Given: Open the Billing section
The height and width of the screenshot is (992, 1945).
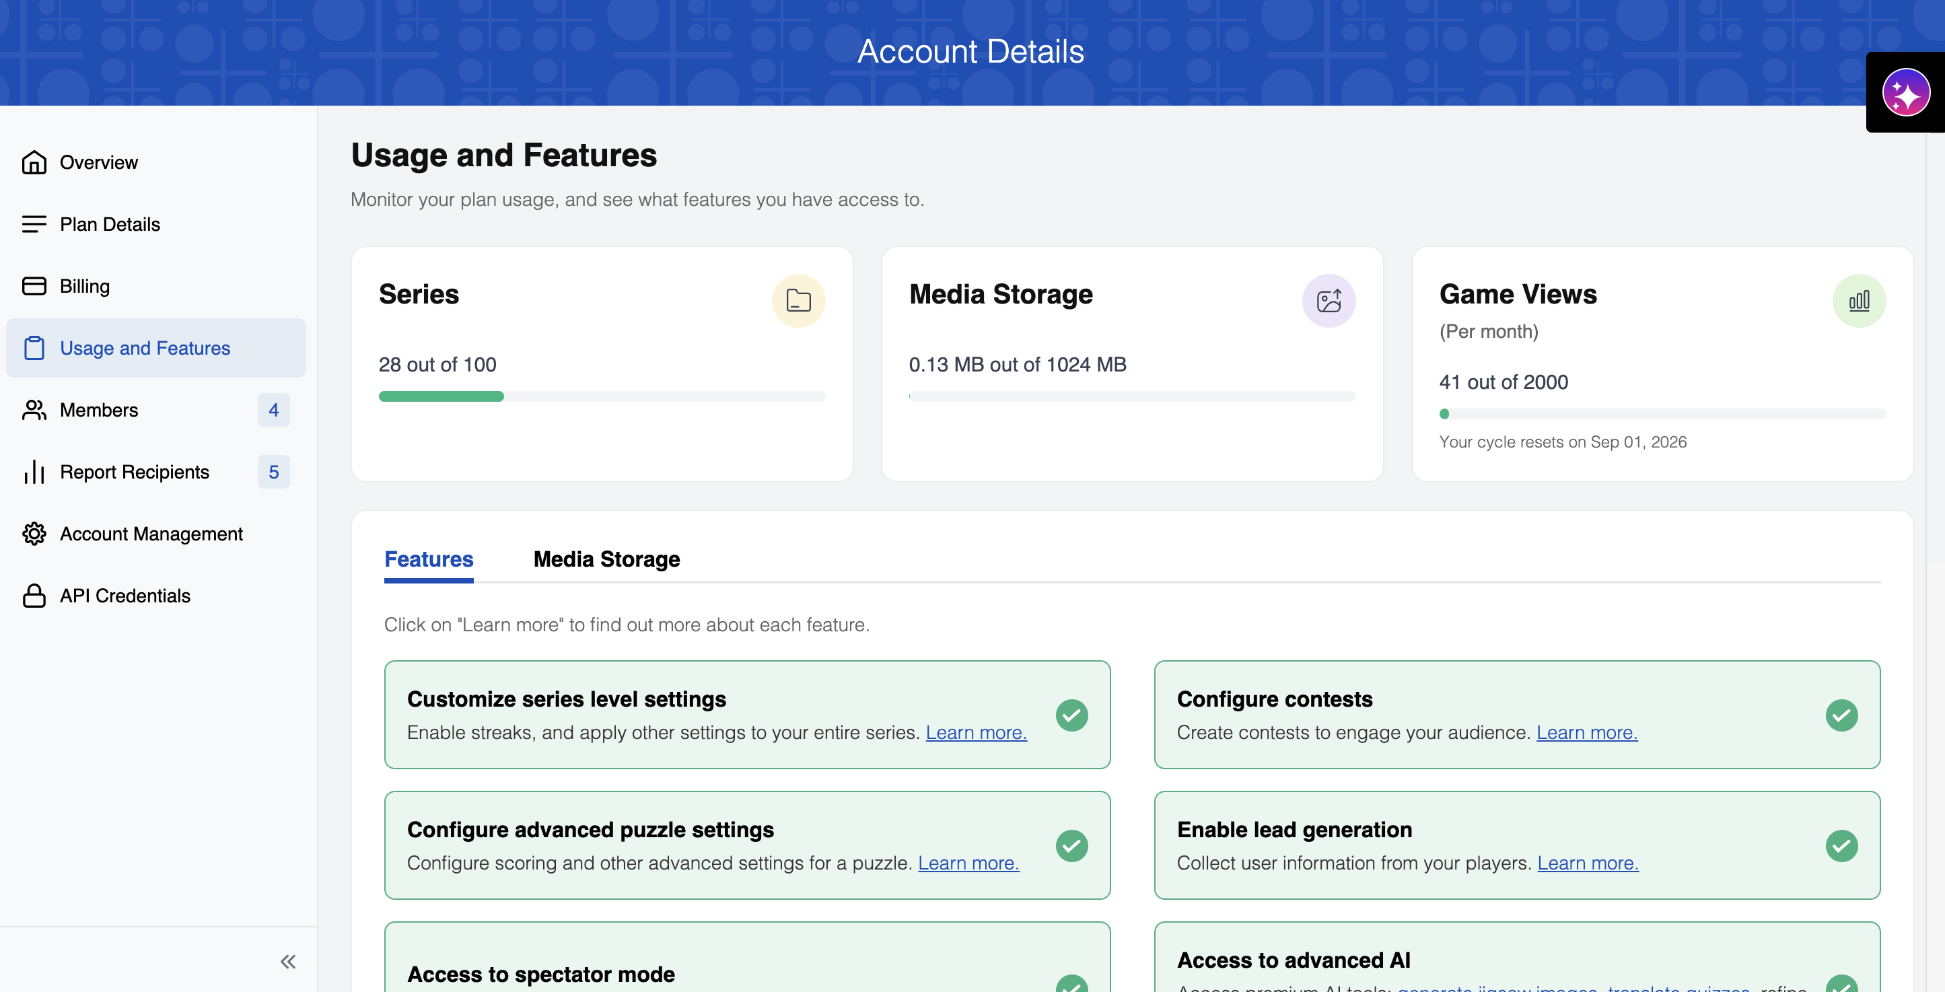Looking at the screenshot, I should click(156, 286).
